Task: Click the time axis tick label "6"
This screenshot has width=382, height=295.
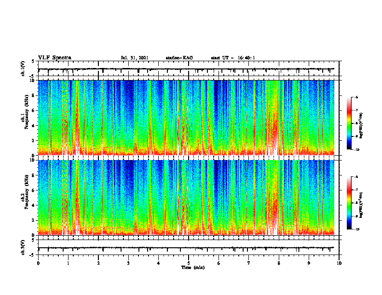Action: tap(219, 263)
